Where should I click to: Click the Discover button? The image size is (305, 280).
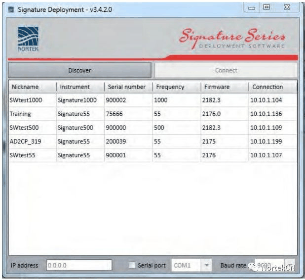79,70
